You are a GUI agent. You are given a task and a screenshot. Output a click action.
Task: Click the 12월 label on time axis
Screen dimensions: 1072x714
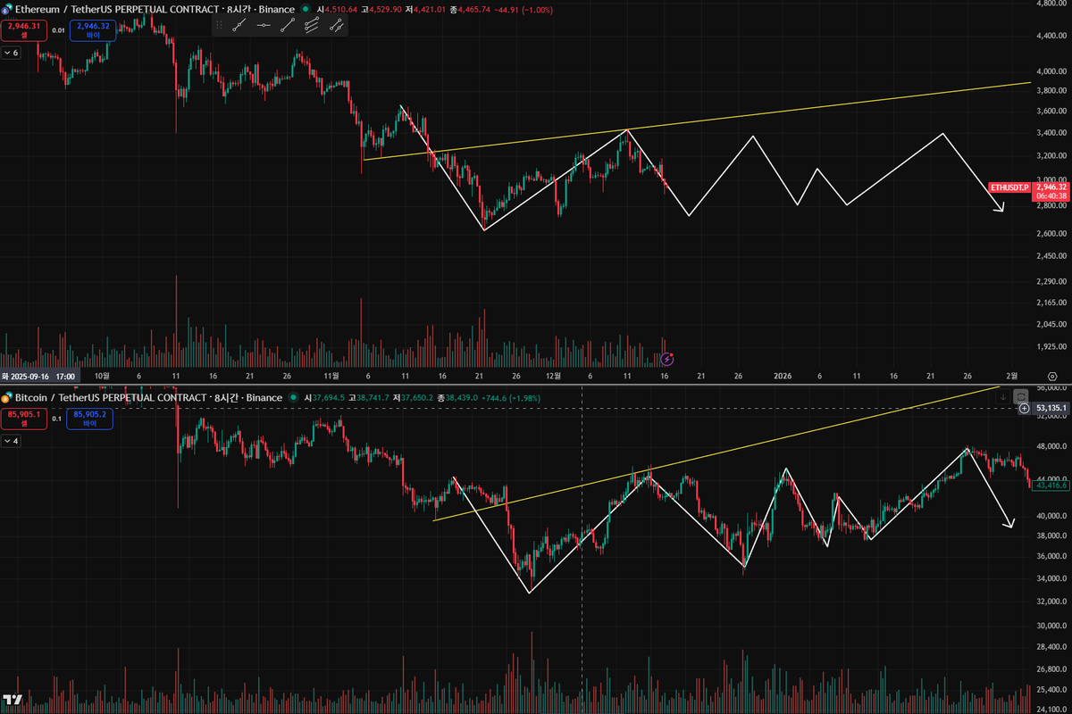click(x=555, y=376)
